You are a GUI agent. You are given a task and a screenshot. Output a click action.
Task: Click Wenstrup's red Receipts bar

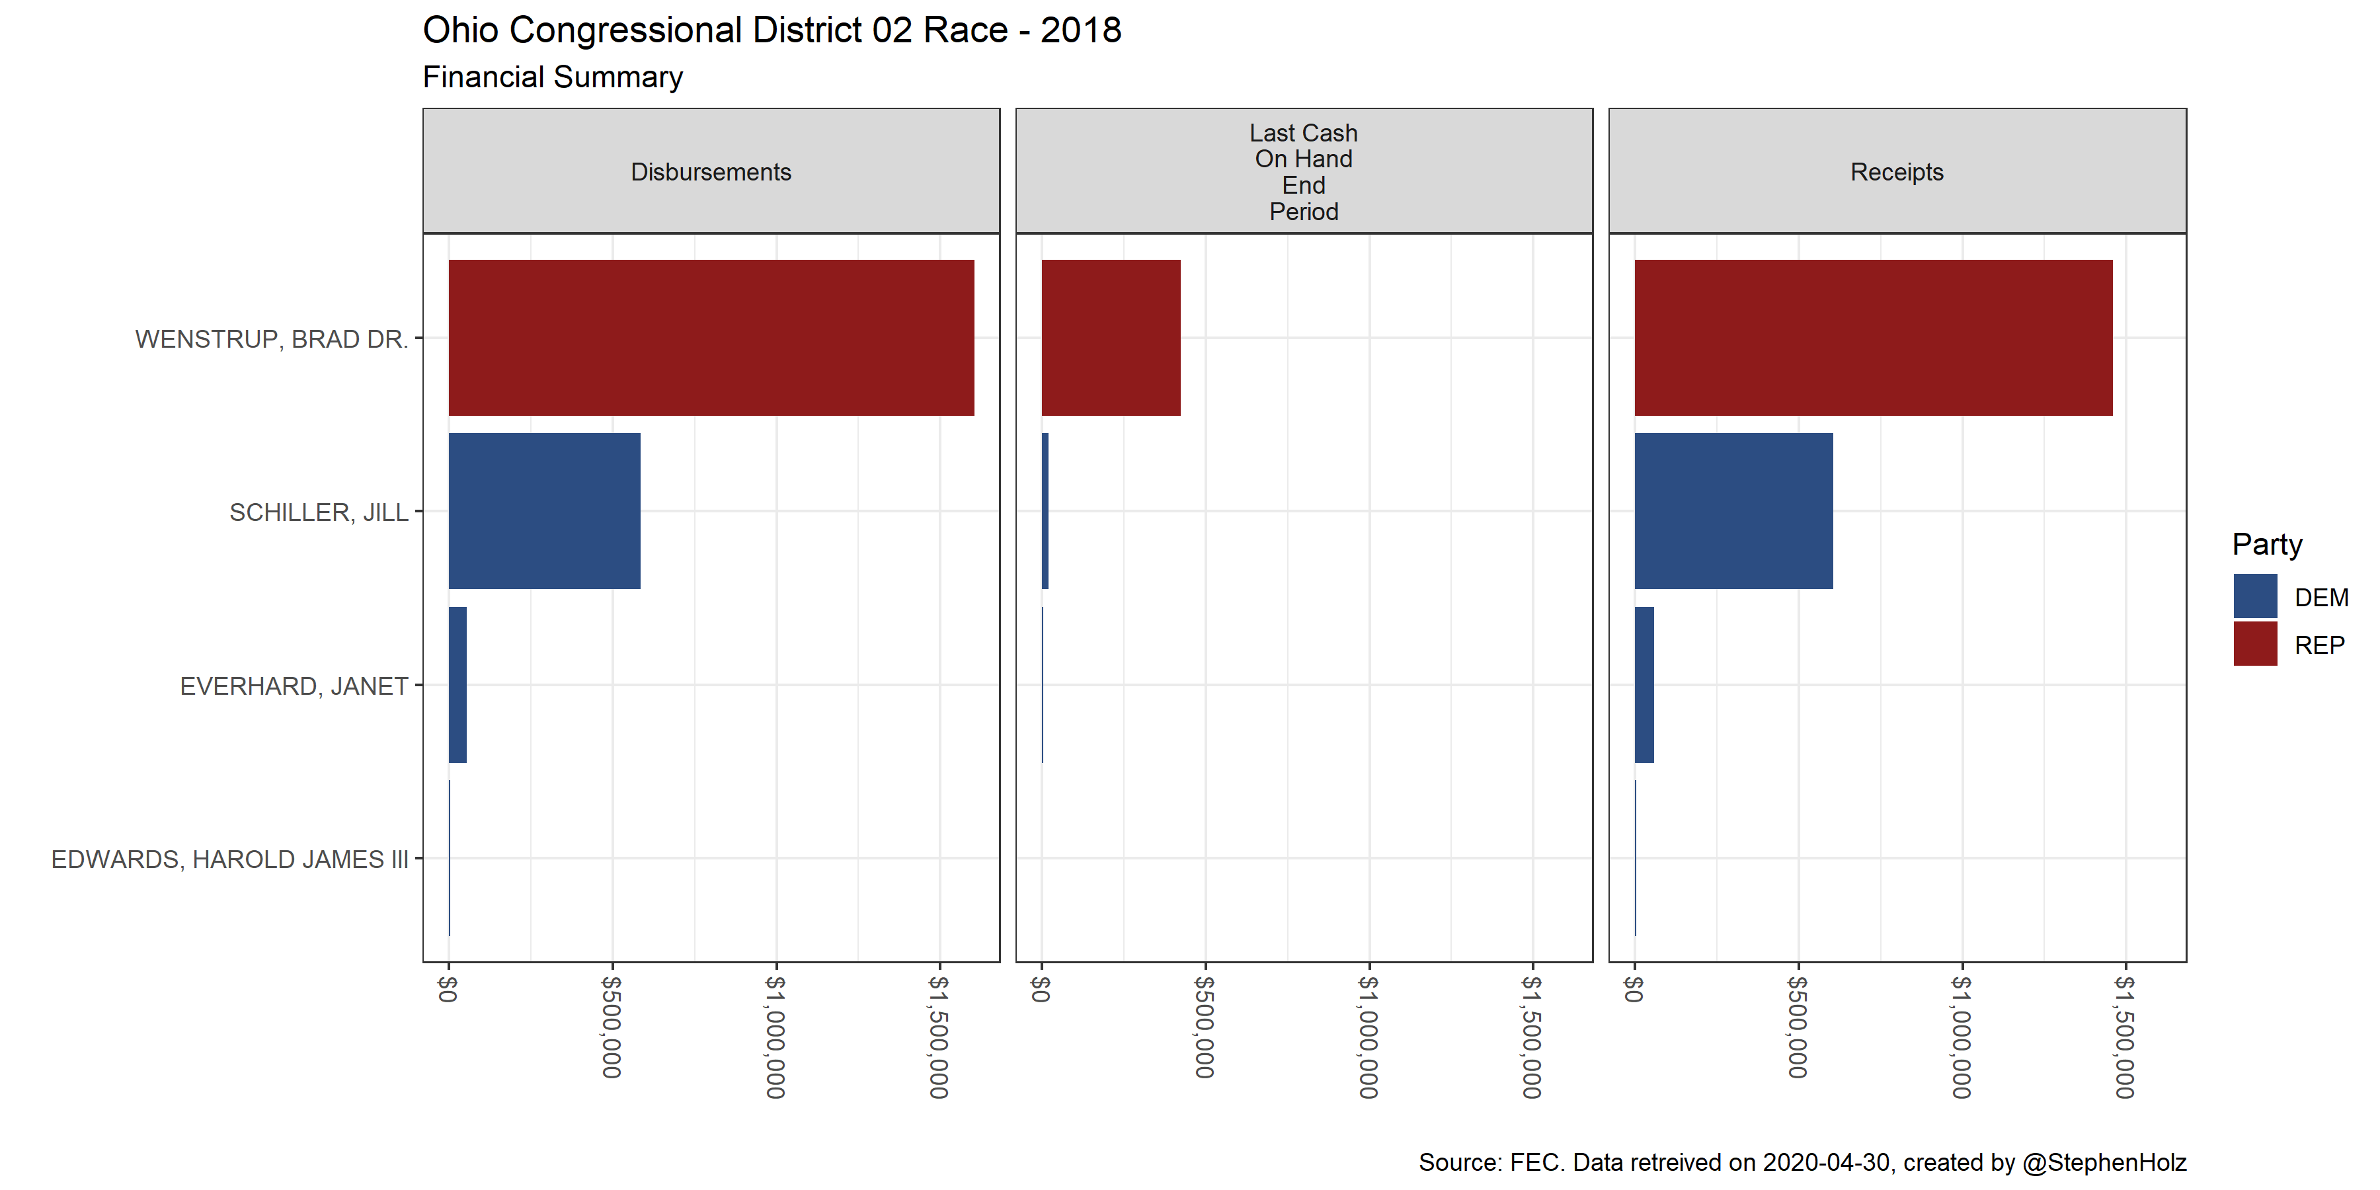click(x=1873, y=337)
